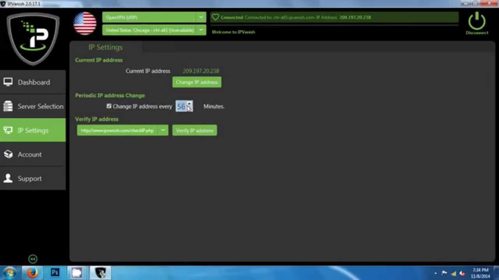The image size is (499, 280).
Task: Click the IP Settings monitor icon
Action: coord(8,130)
